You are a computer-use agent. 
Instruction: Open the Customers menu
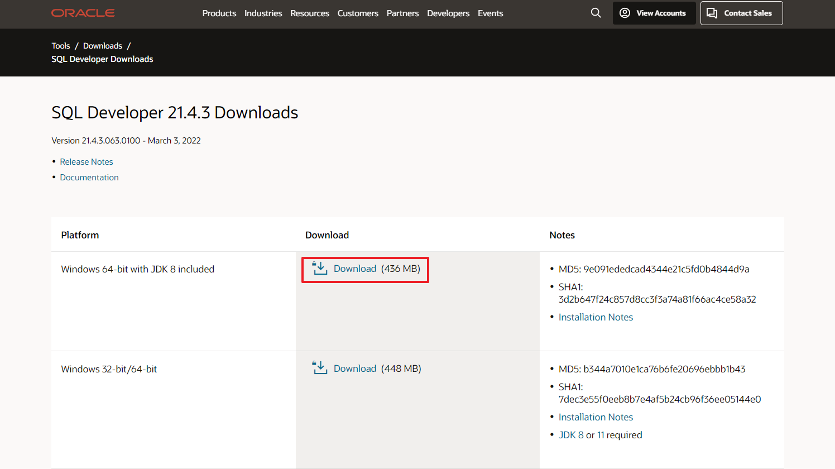click(358, 13)
